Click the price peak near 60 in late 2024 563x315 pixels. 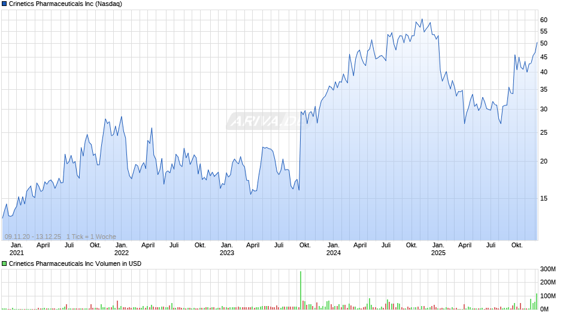pyautogui.click(x=422, y=19)
